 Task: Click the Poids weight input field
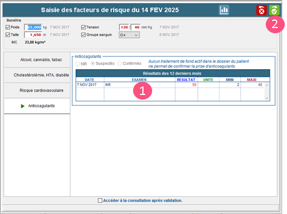[33, 27]
